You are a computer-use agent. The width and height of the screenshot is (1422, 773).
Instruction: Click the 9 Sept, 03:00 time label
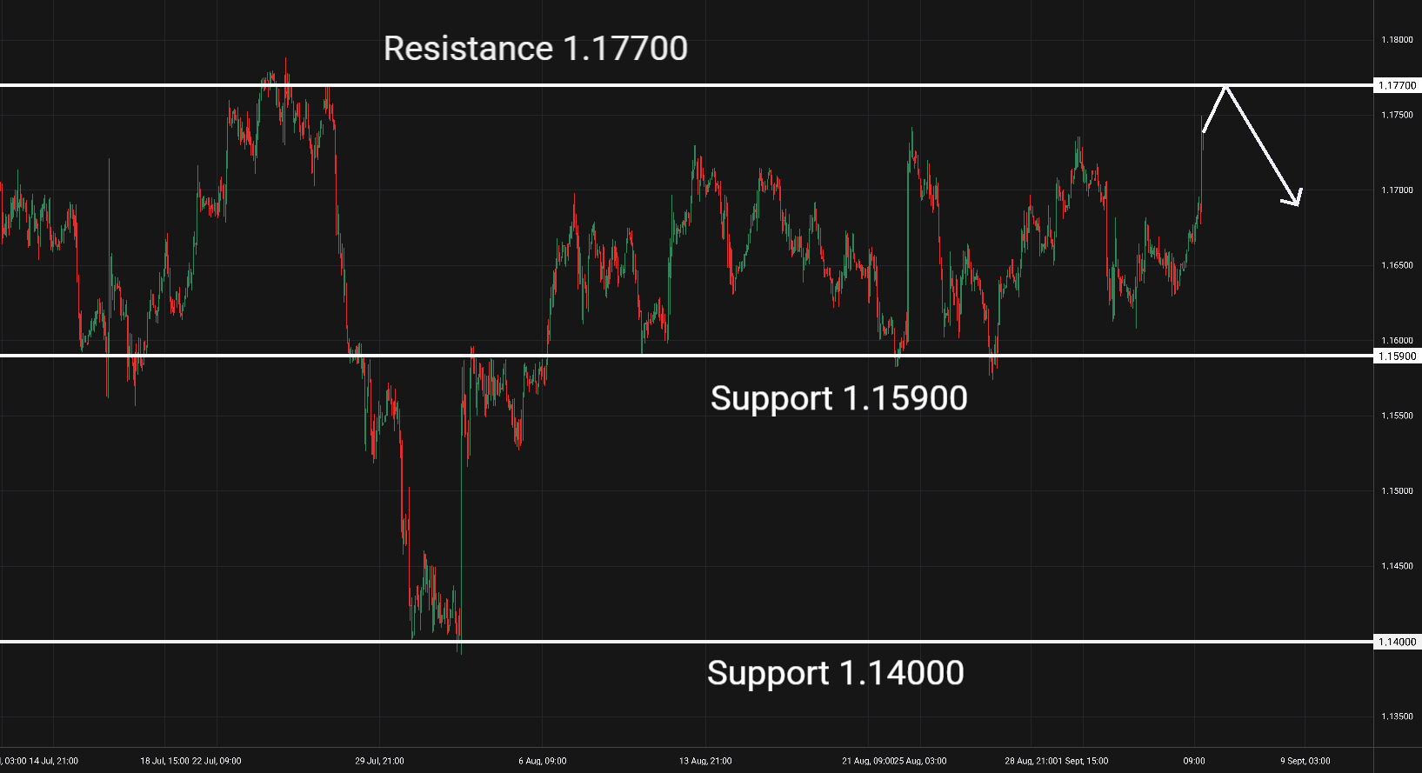pos(1305,761)
